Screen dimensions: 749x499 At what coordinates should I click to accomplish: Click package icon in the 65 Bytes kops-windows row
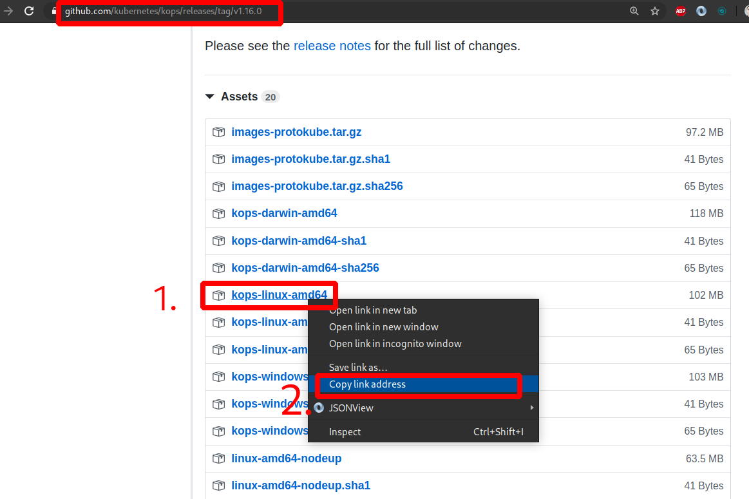[219, 431]
